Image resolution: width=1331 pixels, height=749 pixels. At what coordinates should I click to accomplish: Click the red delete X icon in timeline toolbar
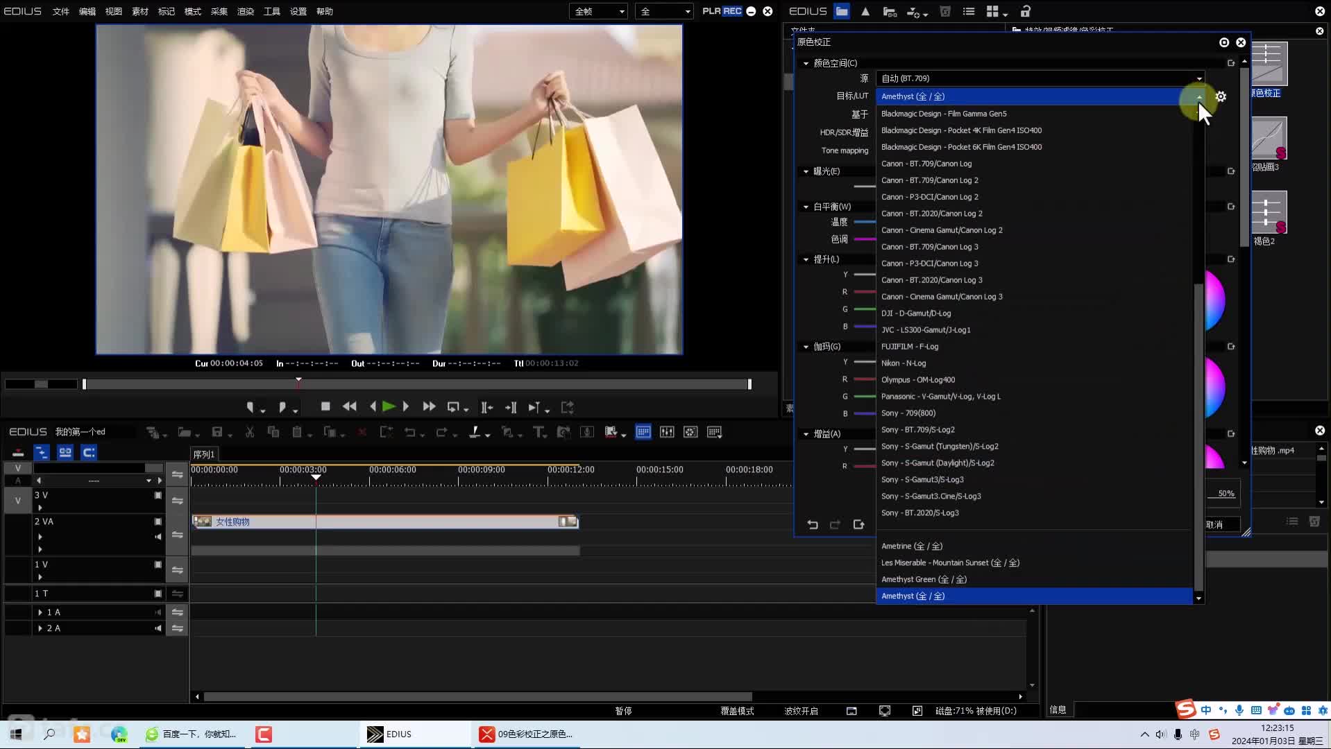coord(362,432)
